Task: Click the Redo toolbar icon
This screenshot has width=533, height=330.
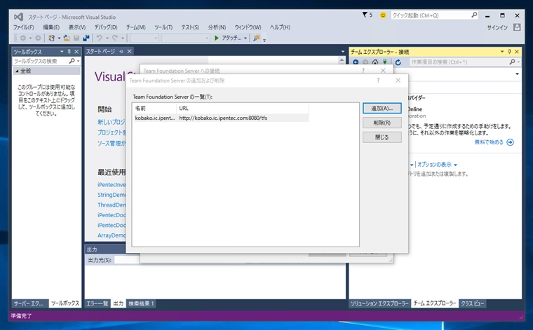Action: (x=115, y=38)
